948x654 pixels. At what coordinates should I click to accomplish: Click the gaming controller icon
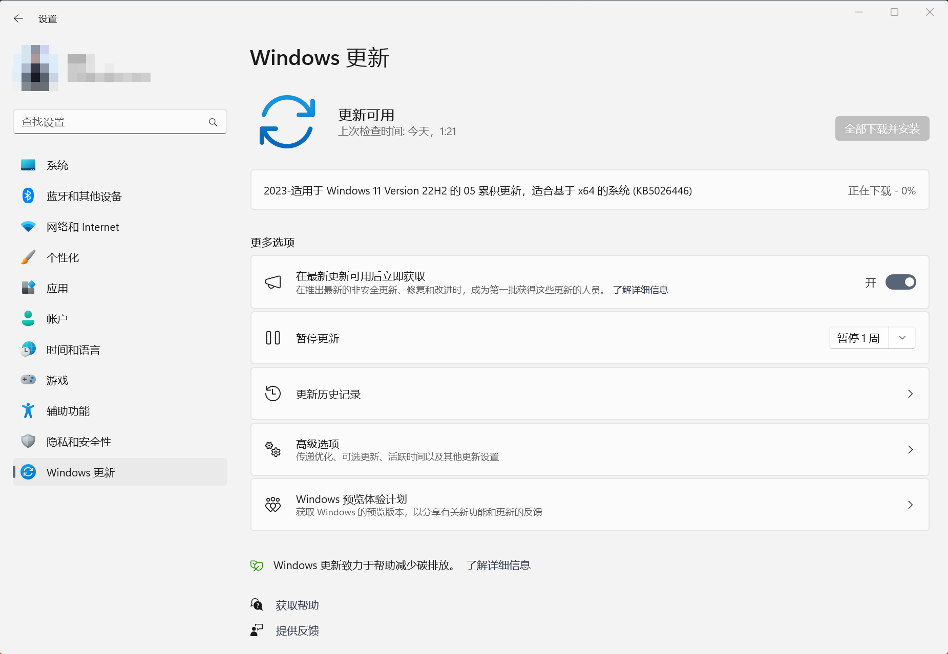coord(28,380)
